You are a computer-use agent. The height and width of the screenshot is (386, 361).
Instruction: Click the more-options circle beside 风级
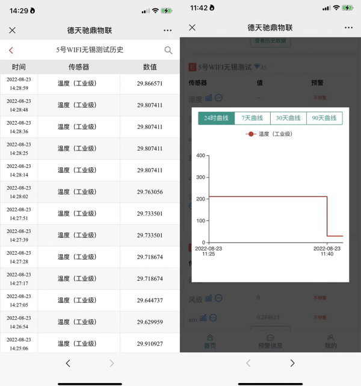(x=218, y=297)
